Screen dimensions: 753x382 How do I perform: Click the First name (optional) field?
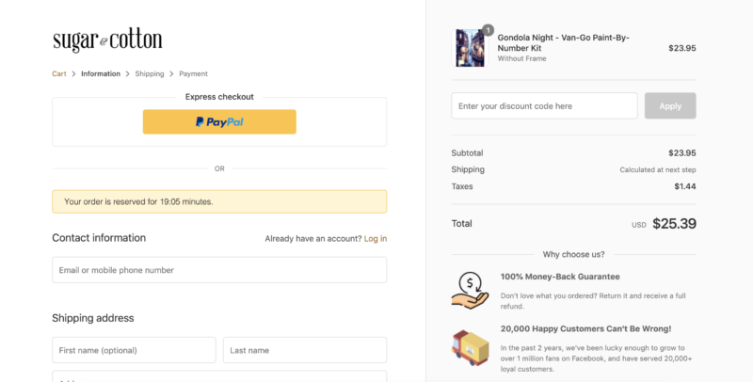(134, 350)
